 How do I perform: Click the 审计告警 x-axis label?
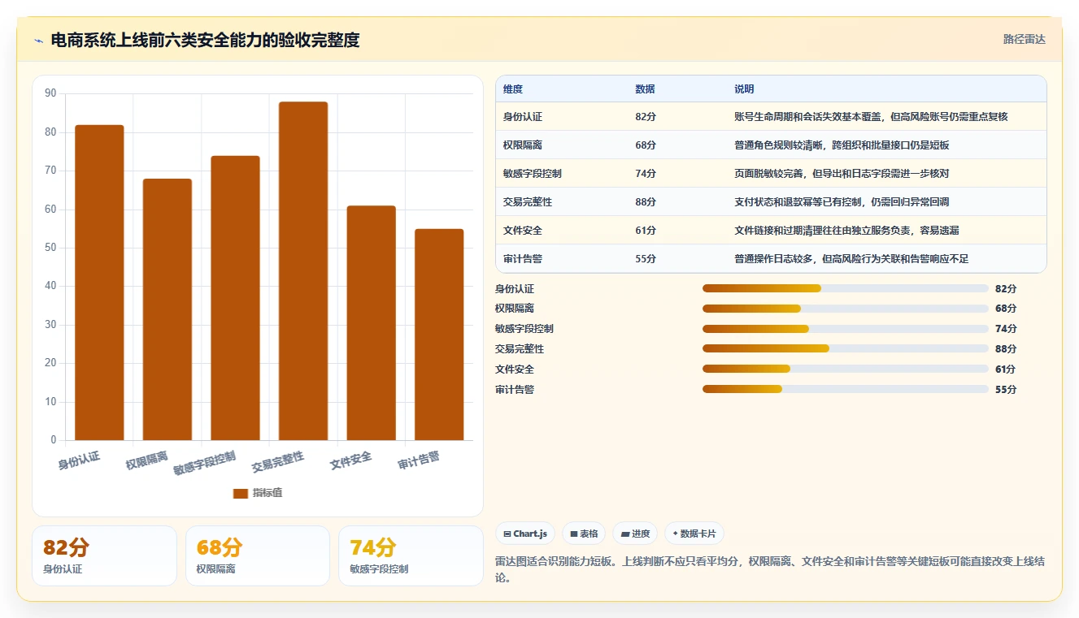tap(420, 460)
